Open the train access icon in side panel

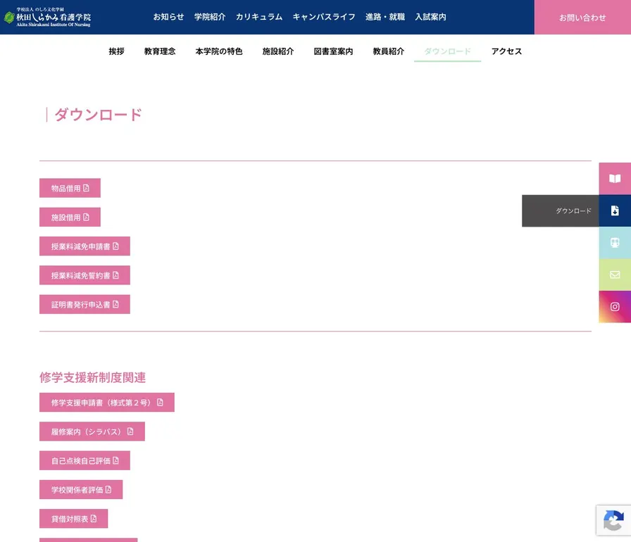pyautogui.click(x=615, y=242)
